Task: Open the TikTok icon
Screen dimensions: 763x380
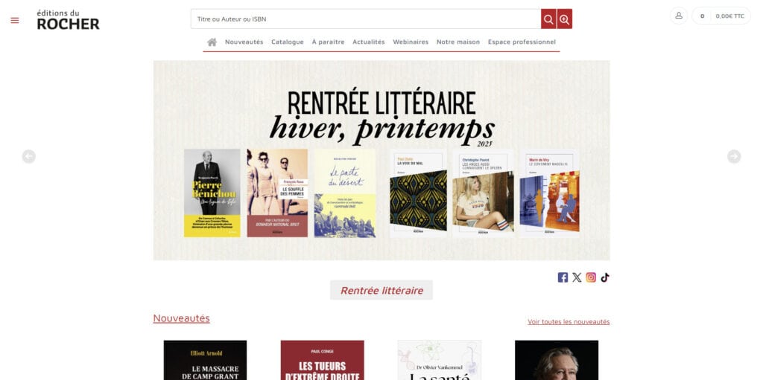Action: click(x=605, y=277)
